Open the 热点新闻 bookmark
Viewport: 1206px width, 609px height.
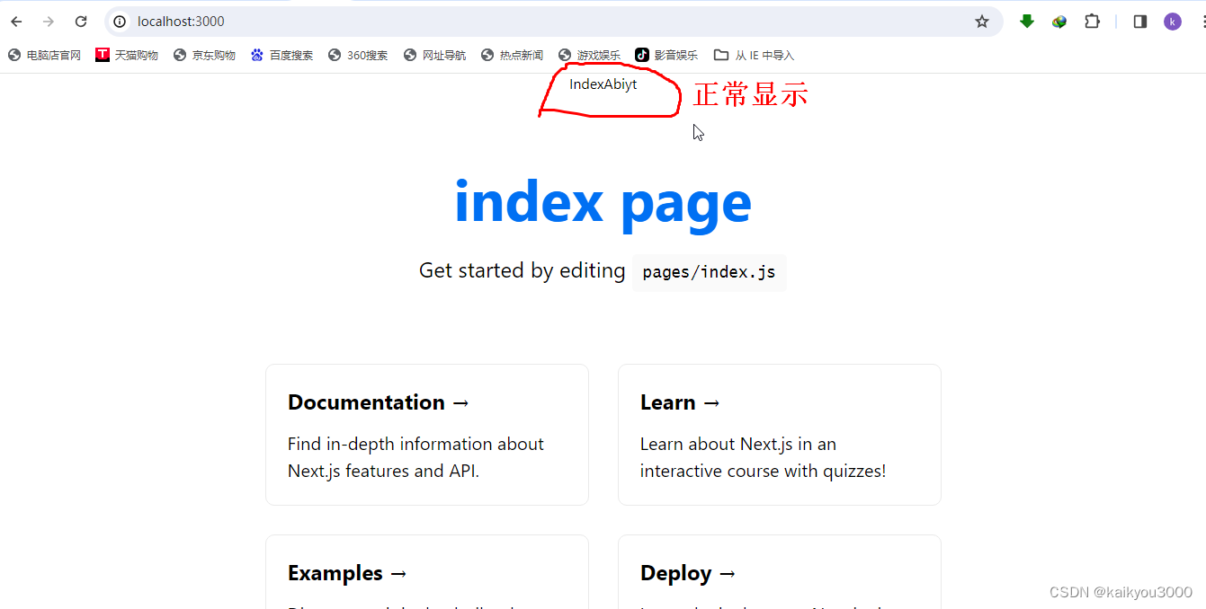click(x=512, y=54)
